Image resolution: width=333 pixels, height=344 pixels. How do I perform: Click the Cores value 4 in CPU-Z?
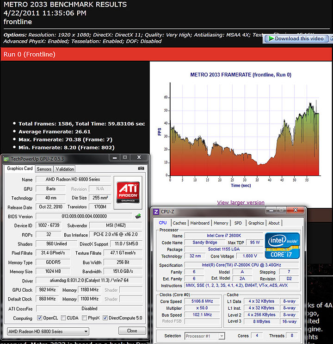257,336
